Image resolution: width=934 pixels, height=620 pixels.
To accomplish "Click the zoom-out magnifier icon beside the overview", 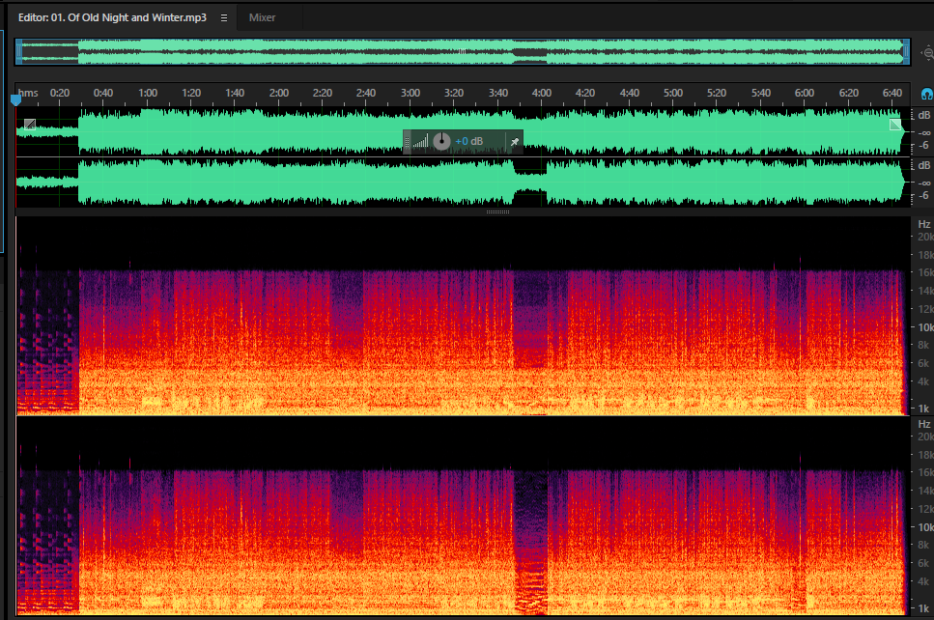I will click(927, 52).
